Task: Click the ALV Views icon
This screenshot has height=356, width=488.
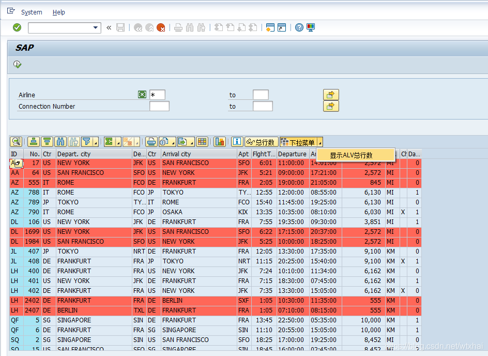Action: [164, 142]
